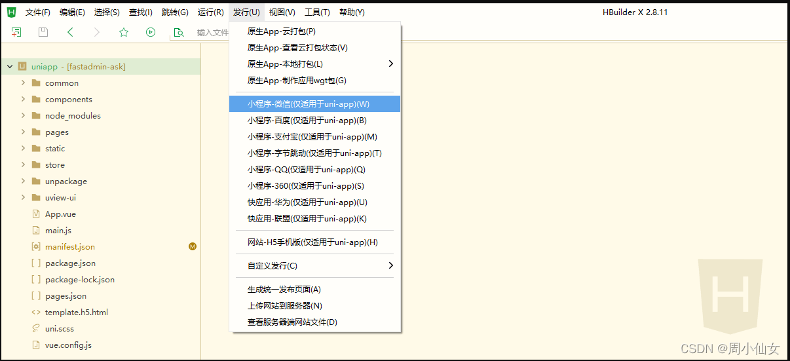Viewport: 790px width, 361px height.
Task: Open 原生App-本地打包 submenu arrow
Action: coord(391,64)
